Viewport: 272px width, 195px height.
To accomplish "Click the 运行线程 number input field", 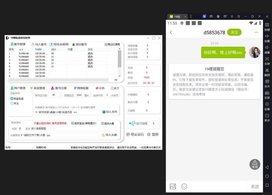I will pyautogui.click(x=153, y=124).
